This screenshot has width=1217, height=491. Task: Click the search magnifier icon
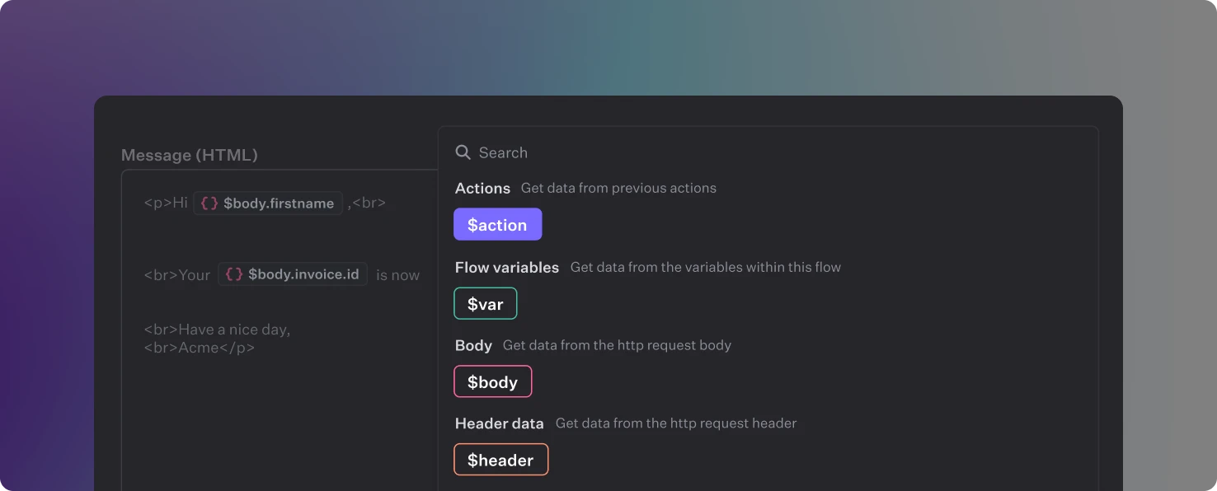[x=463, y=152]
